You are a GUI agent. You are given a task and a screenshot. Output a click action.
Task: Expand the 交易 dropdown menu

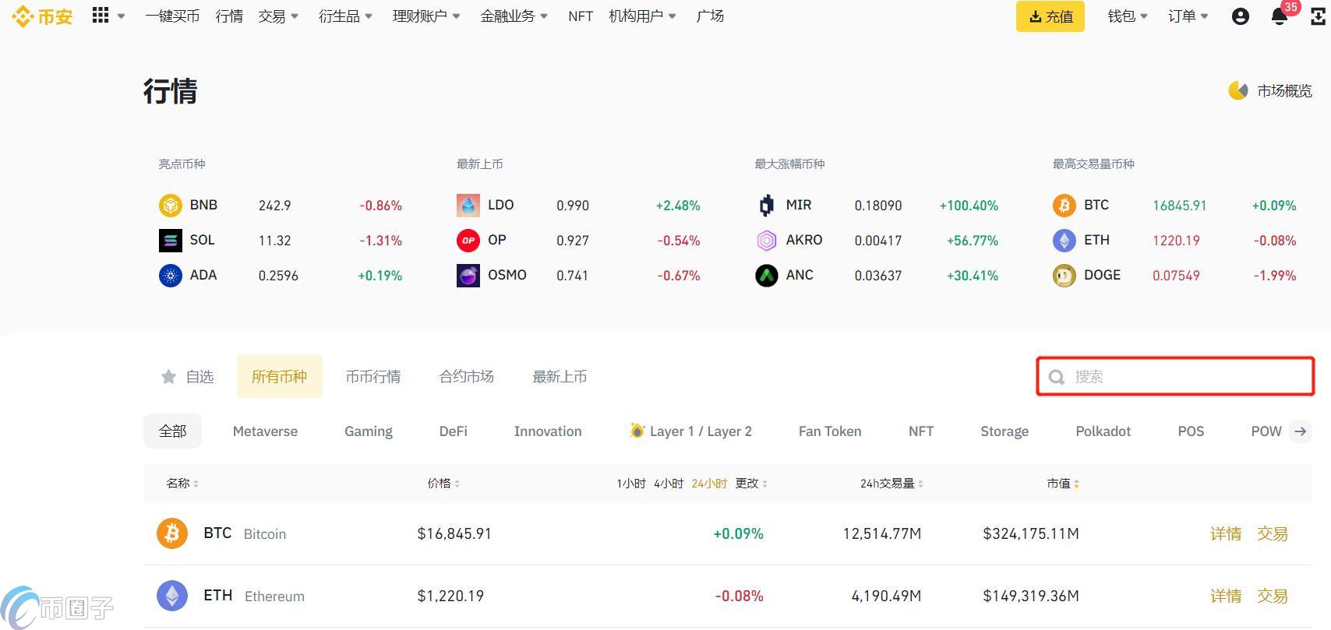(278, 16)
